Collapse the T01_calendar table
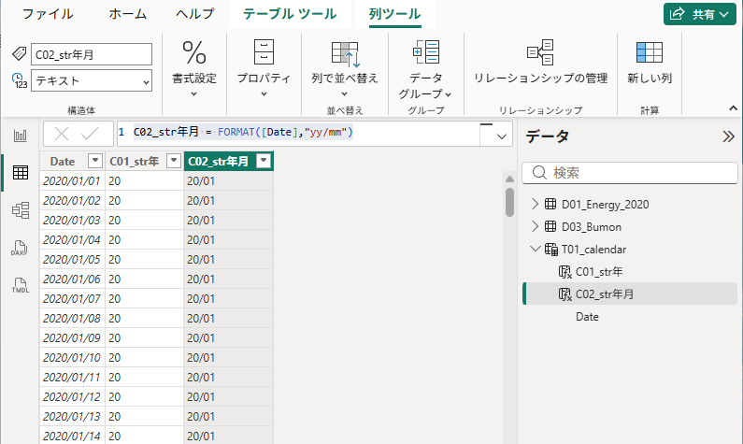Image resolution: width=743 pixels, height=444 pixels. [535, 249]
